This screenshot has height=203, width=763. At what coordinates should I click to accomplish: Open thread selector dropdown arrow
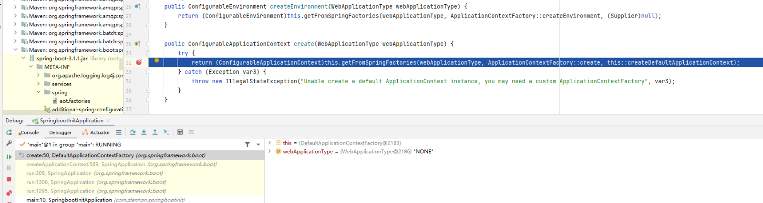click(258, 145)
